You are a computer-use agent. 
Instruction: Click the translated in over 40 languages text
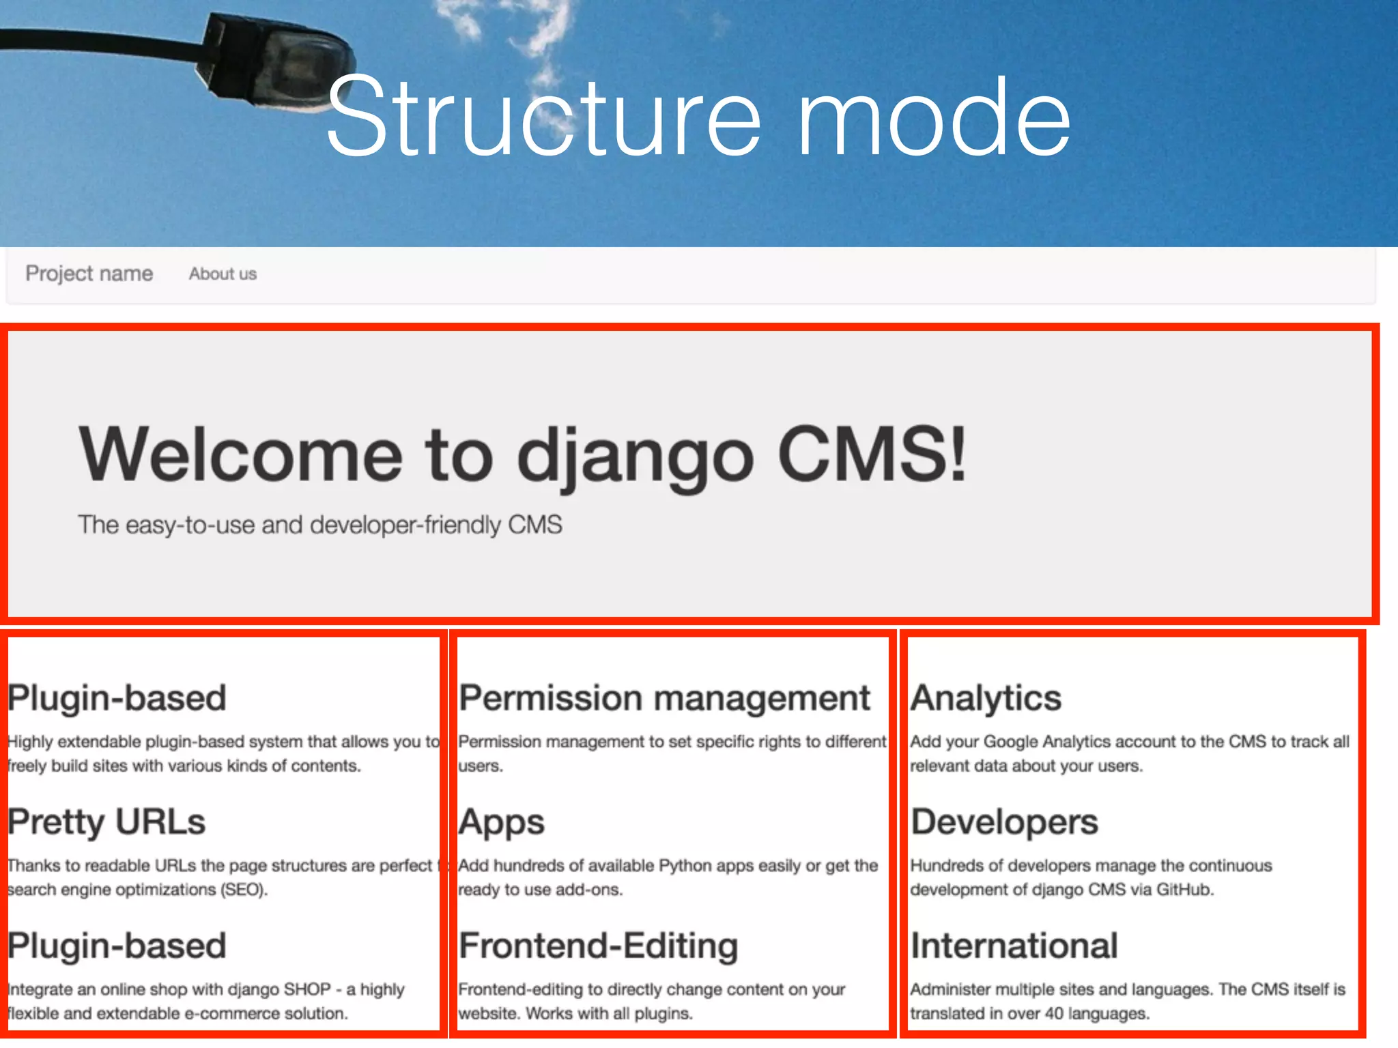(x=1128, y=1002)
